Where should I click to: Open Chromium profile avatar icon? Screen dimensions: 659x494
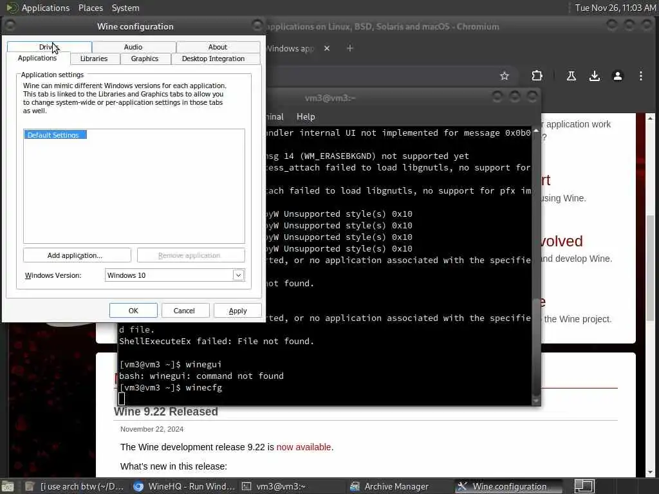coord(617,76)
